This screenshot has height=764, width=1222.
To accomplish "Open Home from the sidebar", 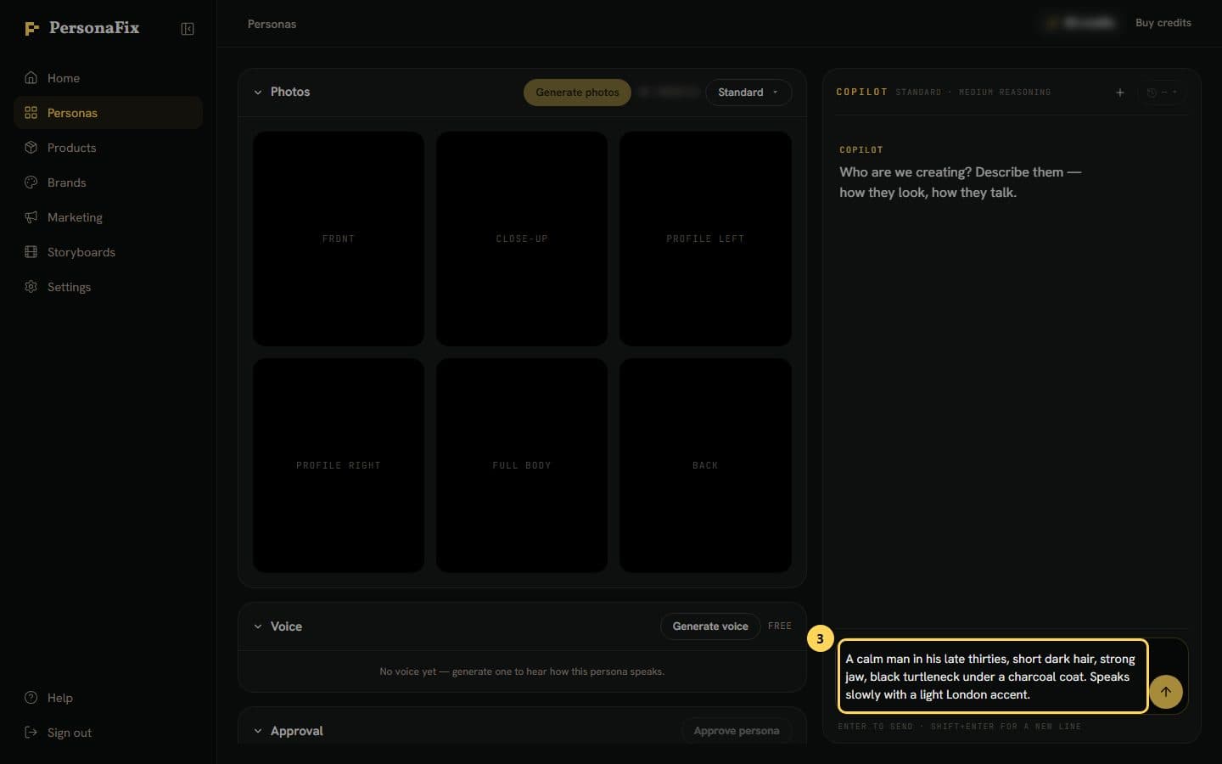I will click(108, 78).
